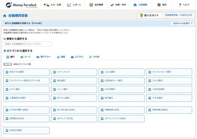Click the Money Forward logo
The height and width of the screenshot is (139, 197).
pyautogui.click(x=22, y=5)
